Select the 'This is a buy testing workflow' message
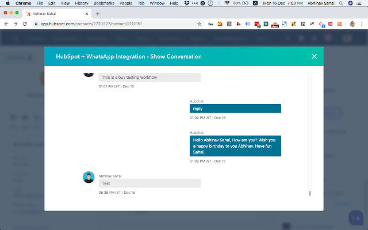Viewport: 368px width, 230px height. tap(149, 77)
